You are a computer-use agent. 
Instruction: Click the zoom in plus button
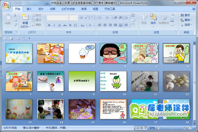coord(184,128)
